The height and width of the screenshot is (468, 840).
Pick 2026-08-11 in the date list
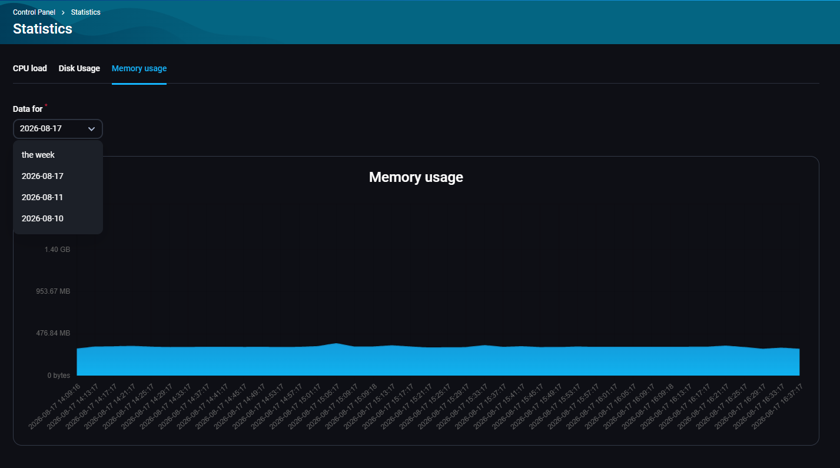(58, 197)
